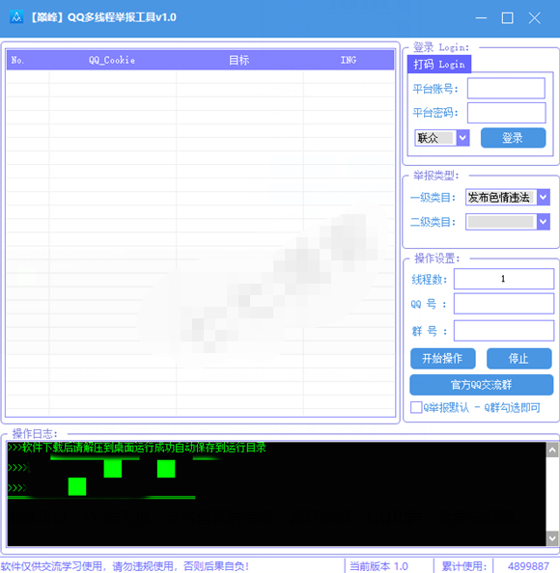
Task: Expand the 一级类目 category dropdown
Action: (x=544, y=198)
